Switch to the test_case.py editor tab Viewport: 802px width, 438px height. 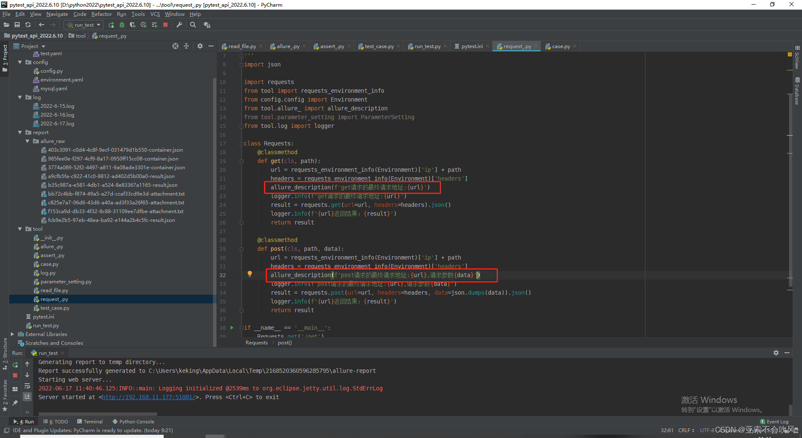click(x=379, y=46)
